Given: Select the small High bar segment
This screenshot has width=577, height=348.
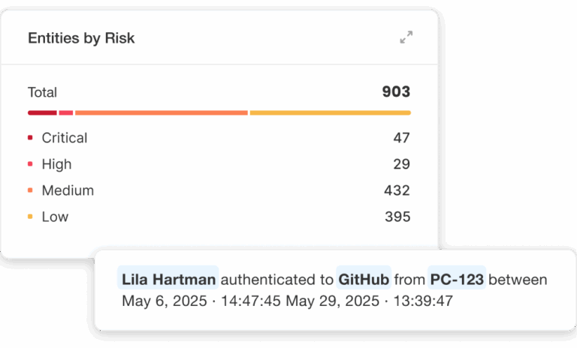Looking at the screenshot, I should 66,113.
